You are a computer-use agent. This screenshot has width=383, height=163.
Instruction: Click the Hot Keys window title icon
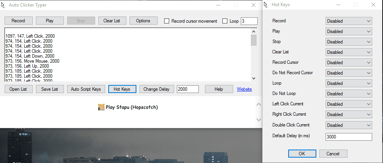266,5
